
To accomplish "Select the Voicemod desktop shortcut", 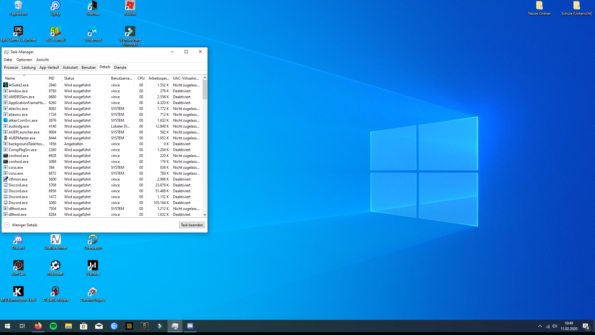I will 93,34.
